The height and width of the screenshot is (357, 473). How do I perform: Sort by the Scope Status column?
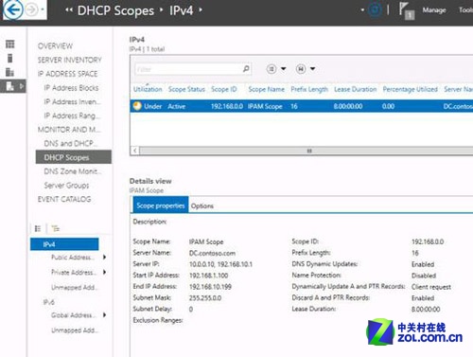tap(186, 89)
